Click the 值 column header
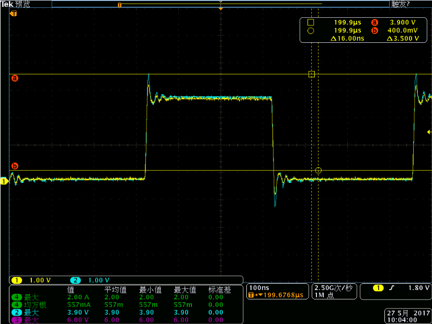 coord(71,290)
